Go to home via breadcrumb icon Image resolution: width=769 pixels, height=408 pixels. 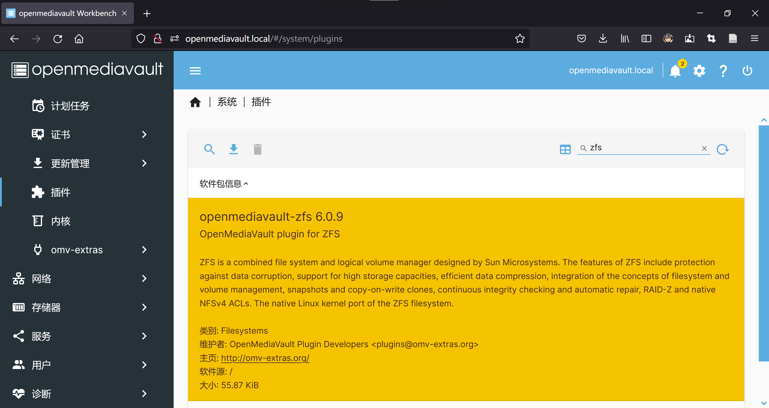[x=195, y=102]
